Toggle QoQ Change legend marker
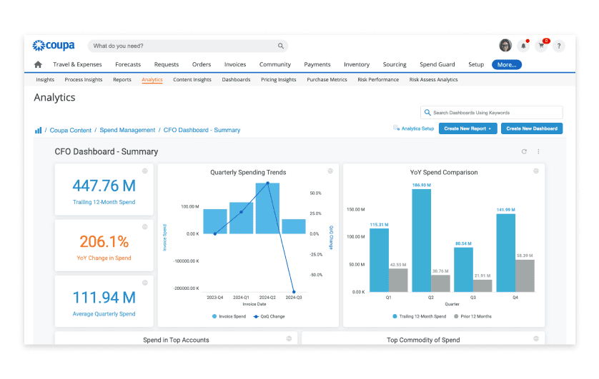Viewport: 599px width, 379px height. tap(256, 316)
